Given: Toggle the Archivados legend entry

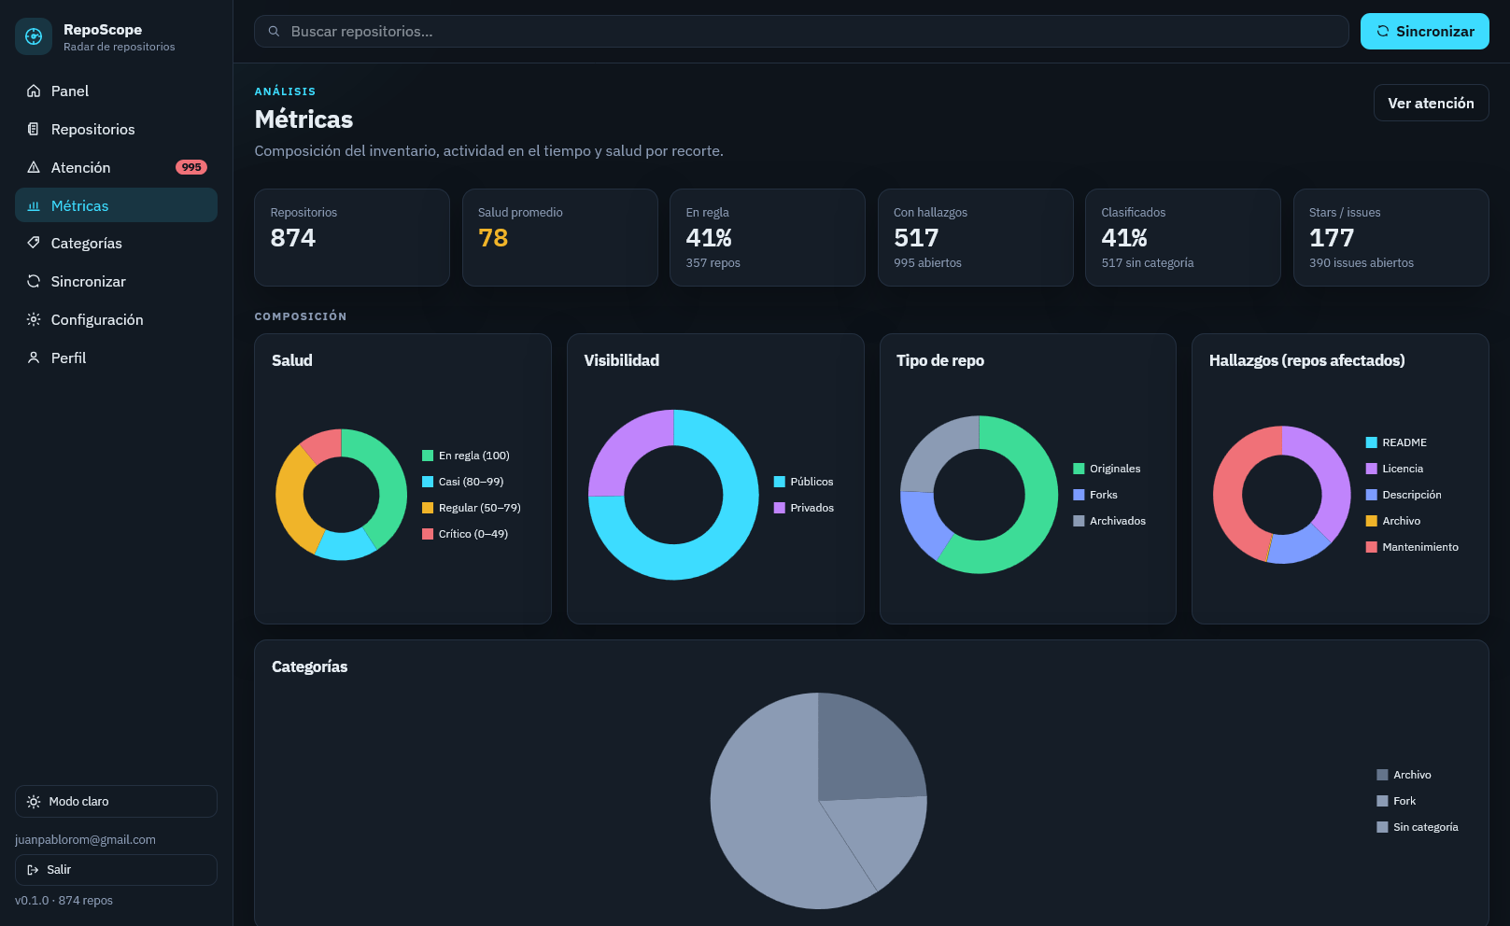Looking at the screenshot, I should pos(1109,521).
